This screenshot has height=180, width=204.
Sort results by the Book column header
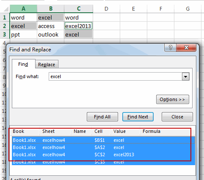click(25, 131)
